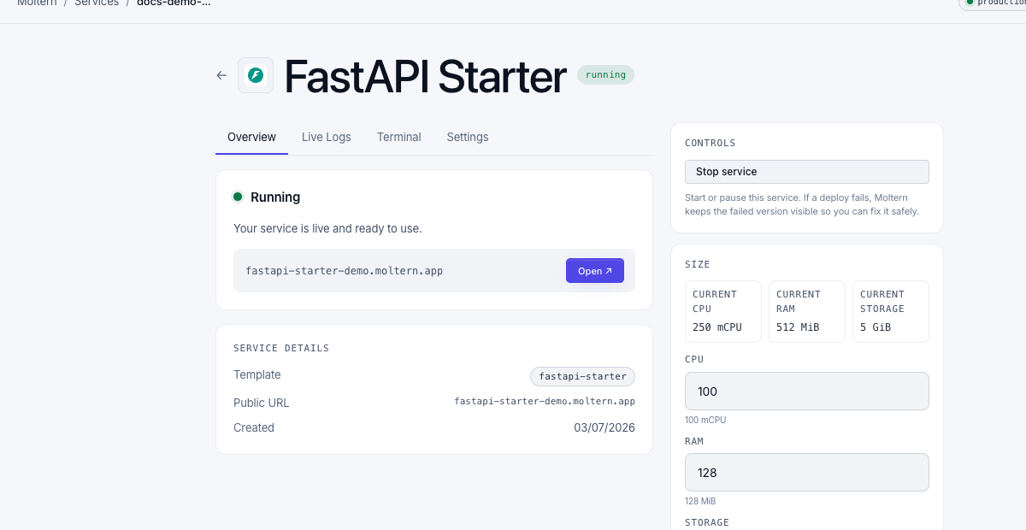The image size is (1026, 530).
Task: Click the Services breadcrumb link
Action: [x=97, y=3]
